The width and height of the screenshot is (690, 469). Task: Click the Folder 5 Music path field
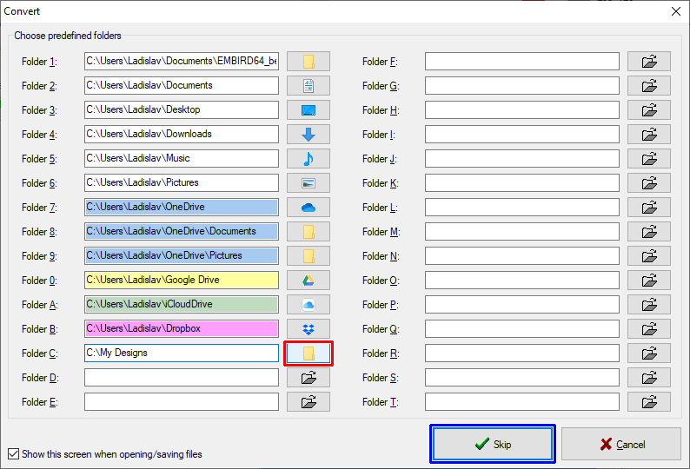click(x=182, y=158)
